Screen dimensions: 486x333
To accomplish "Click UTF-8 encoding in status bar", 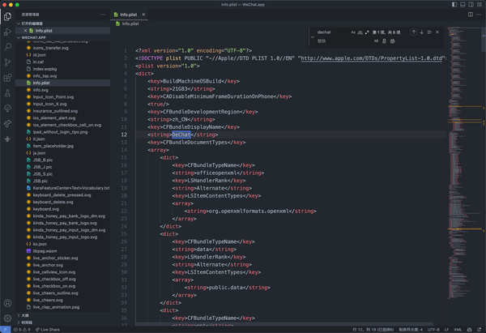I will [433, 330].
